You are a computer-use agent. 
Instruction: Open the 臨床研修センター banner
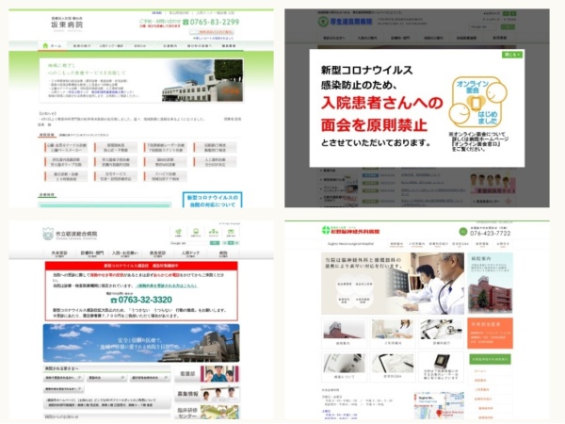(x=207, y=413)
